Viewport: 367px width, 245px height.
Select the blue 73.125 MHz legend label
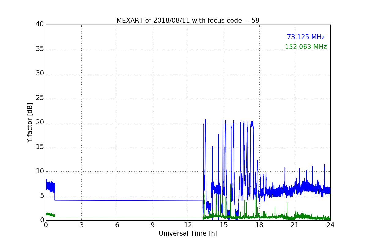tap(306, 37)
